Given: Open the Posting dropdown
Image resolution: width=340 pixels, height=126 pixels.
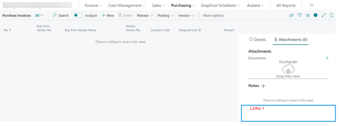Looking at the screenshot, I should [166, 15].
